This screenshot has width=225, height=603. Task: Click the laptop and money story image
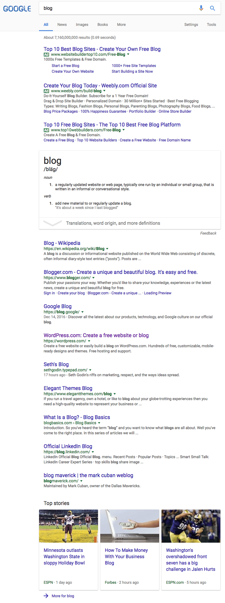click(130, 526)
